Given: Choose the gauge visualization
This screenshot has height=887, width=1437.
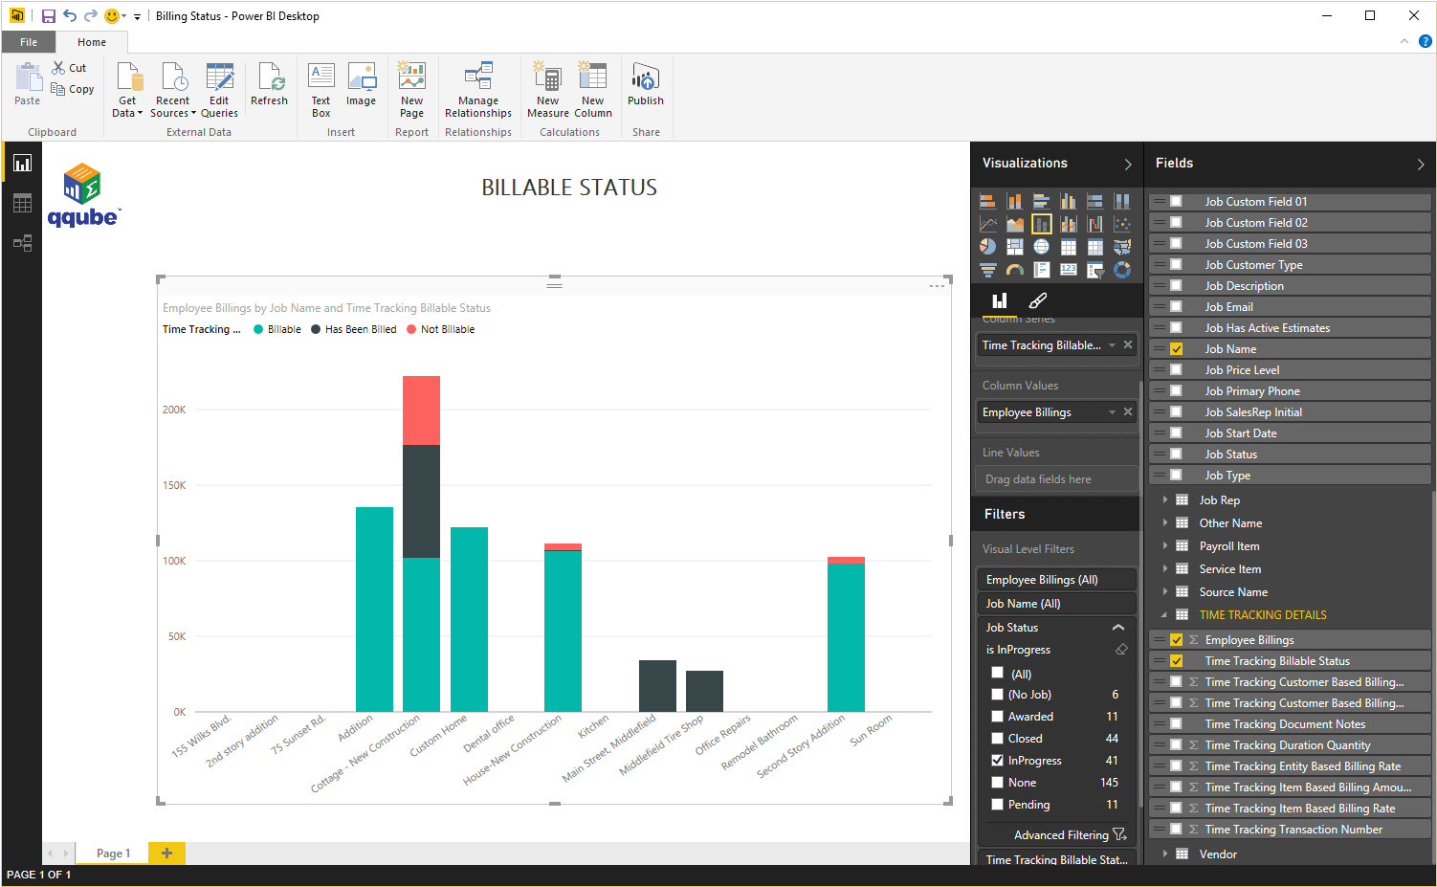Looking at the screenshot, I should tap(1015, 270).
